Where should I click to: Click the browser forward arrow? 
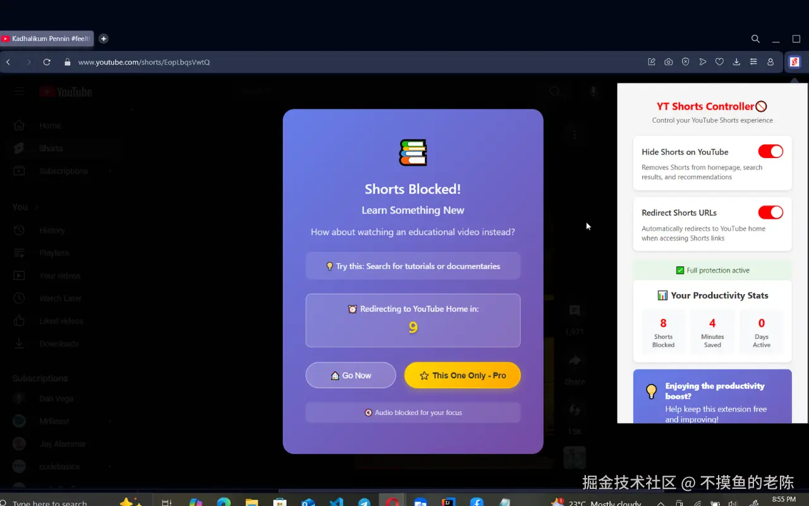[x=28, y=62]
